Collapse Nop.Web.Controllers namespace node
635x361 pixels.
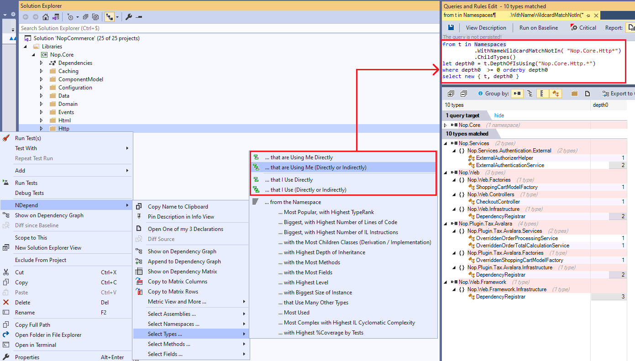pos(454,194)
